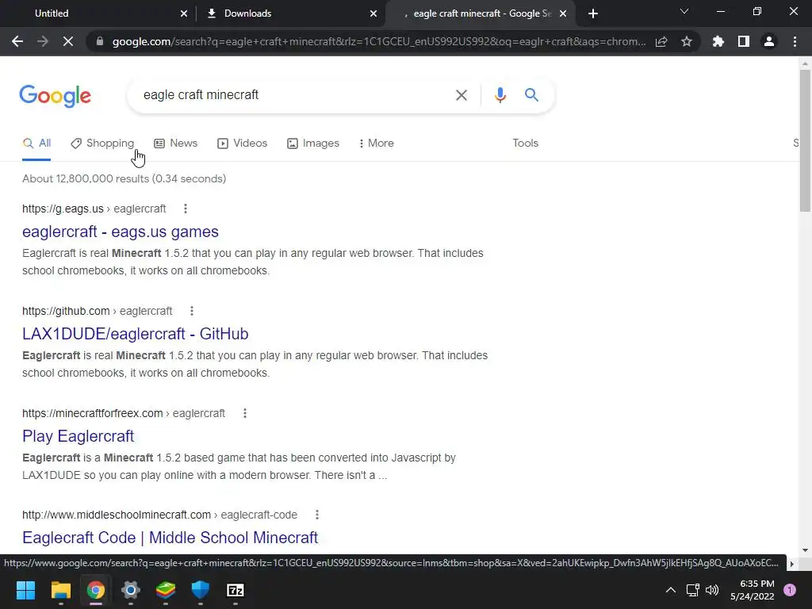
Task: Close the Untitled tab
Action: [x=184, y=13]
